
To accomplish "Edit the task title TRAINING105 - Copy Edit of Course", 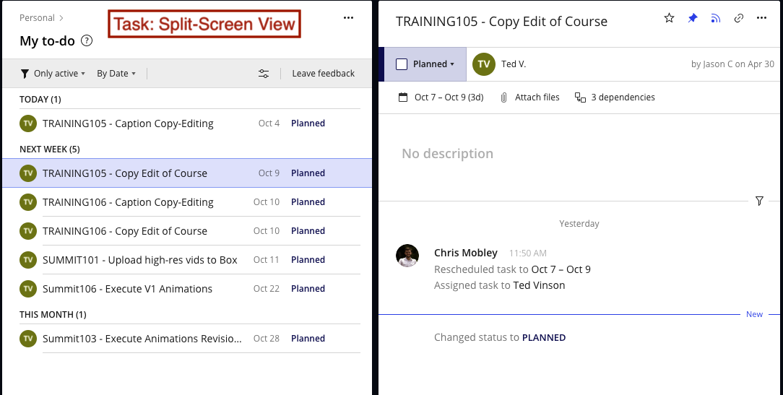I will (x=501, y=22).
